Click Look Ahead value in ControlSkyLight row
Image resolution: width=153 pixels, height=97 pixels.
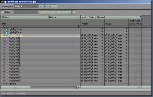[x=137, y=35]
